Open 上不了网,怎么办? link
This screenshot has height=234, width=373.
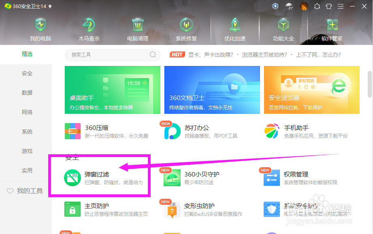[x=318, y=55]
